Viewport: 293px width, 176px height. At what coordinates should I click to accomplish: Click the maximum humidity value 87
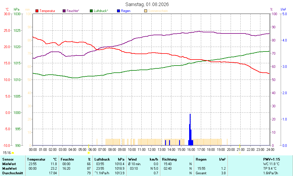click(x=89, y=168)
